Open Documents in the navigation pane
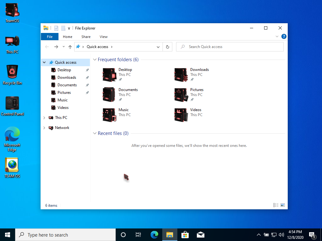This screenshot has width=322, height=241. click(67, 85)
